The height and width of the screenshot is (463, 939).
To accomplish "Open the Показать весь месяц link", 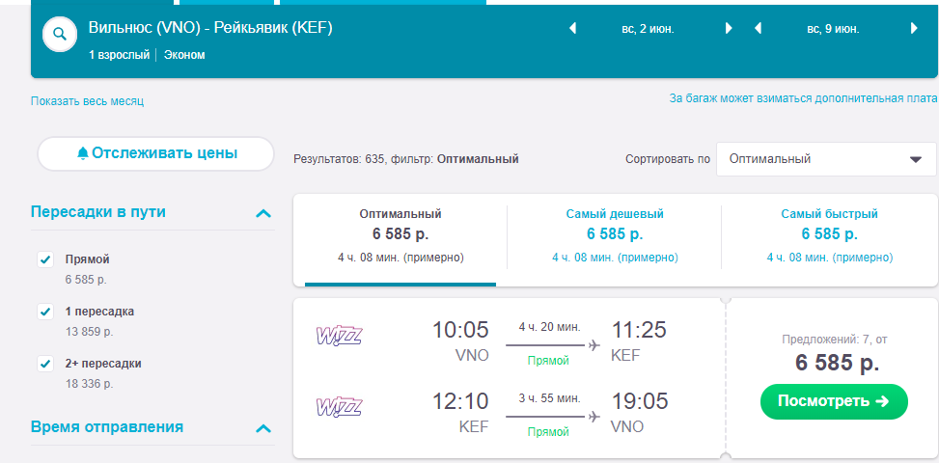I will 87,101.
